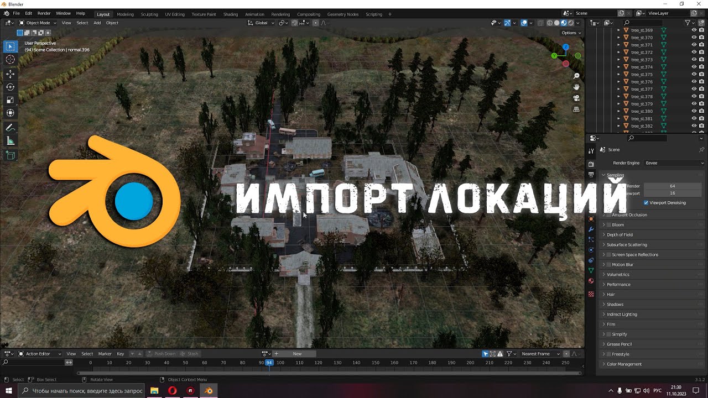Open the Physics properties tab icon
The height and width of the screenshot is (398, 708).
pos(591,250)
